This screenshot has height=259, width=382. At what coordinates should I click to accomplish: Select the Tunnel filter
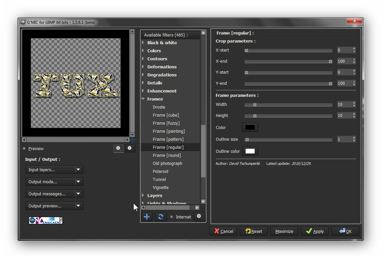point(159,179)
